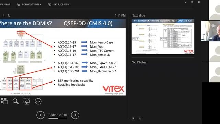Click the A0(00).14-15 entry
Image resolution: width=220 pixels, height=124 pixels.
pos(67,42)
